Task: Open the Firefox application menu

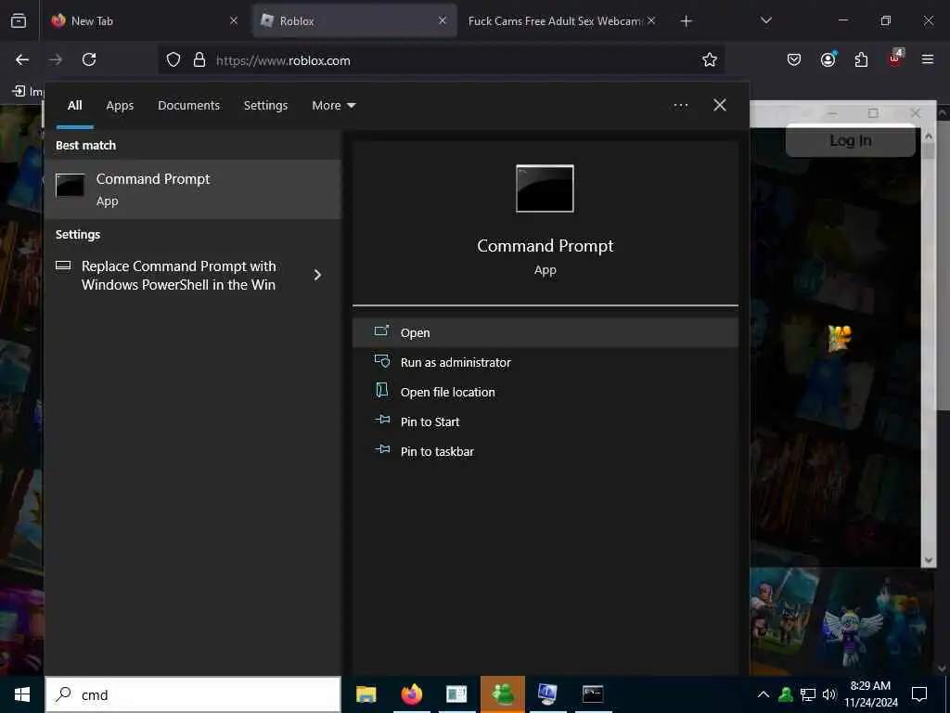Action: (928, 59)
